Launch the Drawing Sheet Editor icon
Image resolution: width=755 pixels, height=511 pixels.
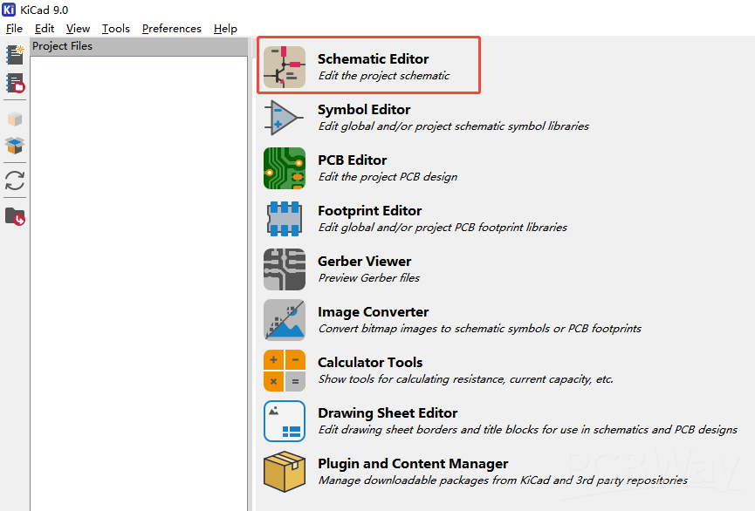285,421
